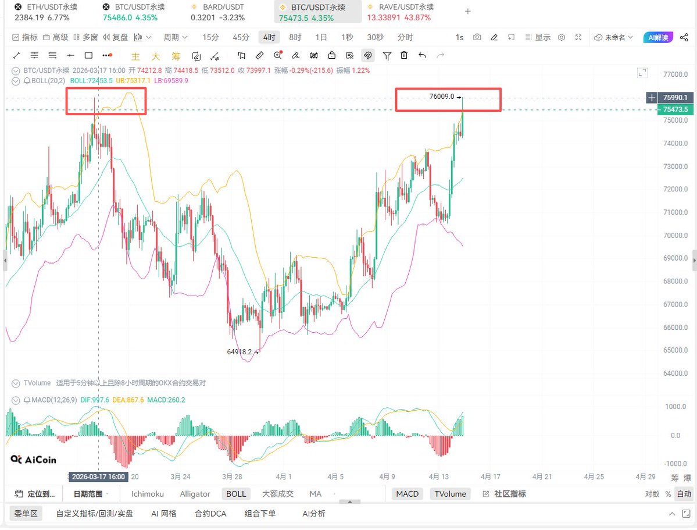Toggle 自动 auto scale
The width and height of the screenshot is (697, 530).
pos(684,494)
